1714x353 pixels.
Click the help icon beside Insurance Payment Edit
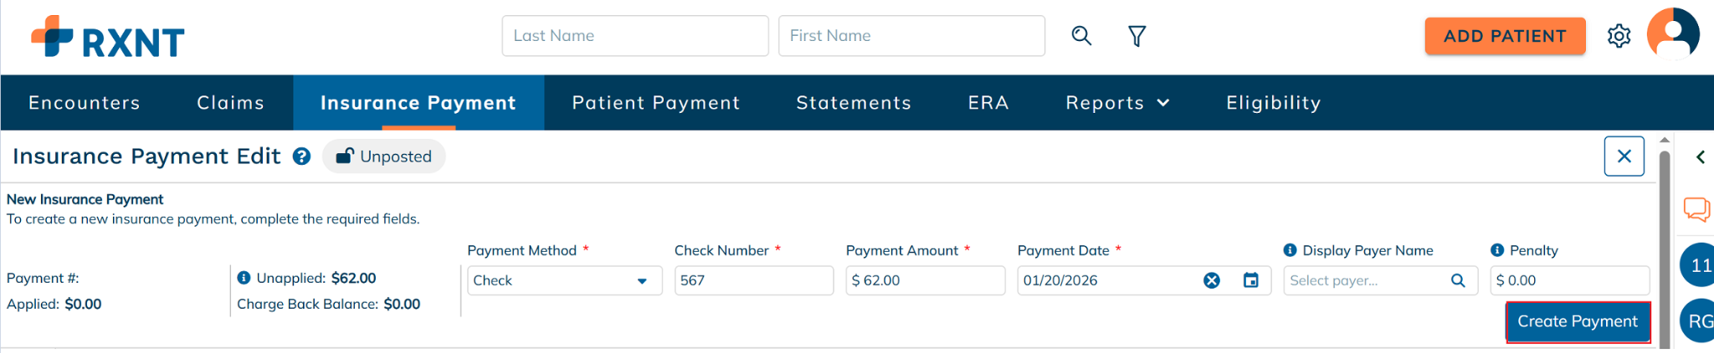(302, 156)
